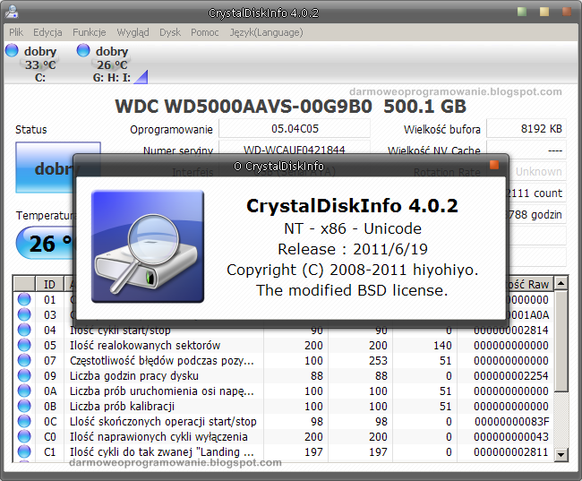This screenshot has width=582, height=481.
Task: Click status orb for attribute 0C
Action: 24,421
